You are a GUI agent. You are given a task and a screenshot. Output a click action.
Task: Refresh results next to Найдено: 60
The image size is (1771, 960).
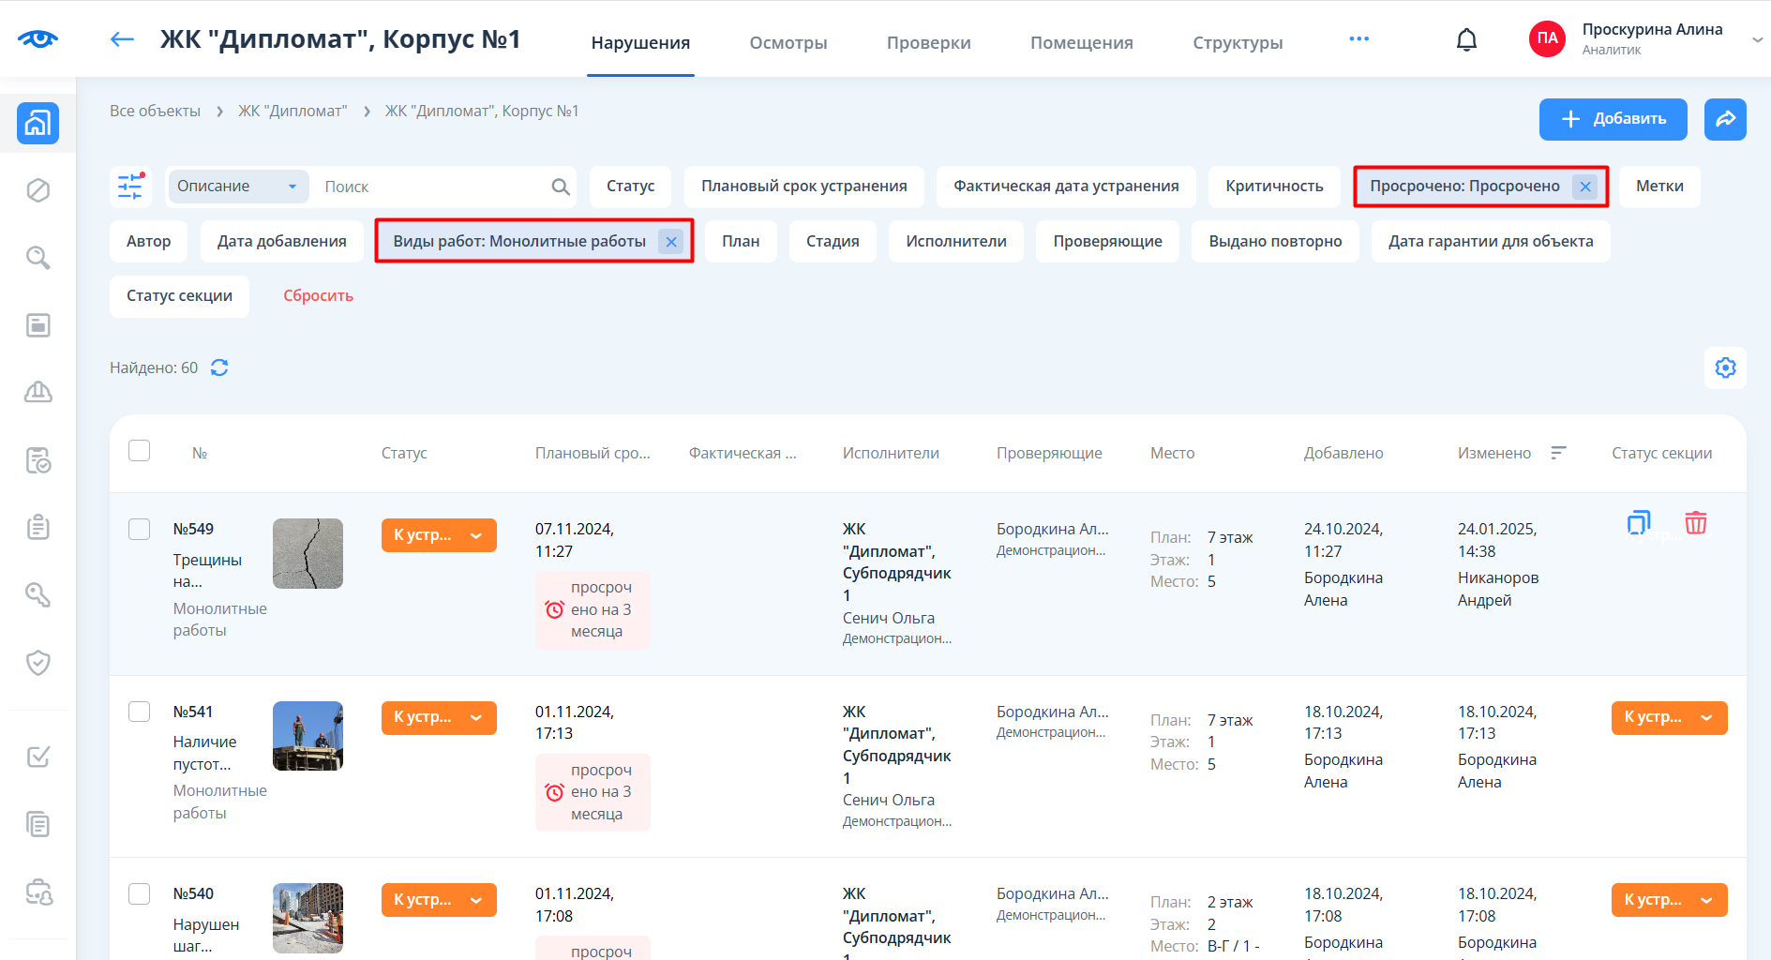point(219,367)
